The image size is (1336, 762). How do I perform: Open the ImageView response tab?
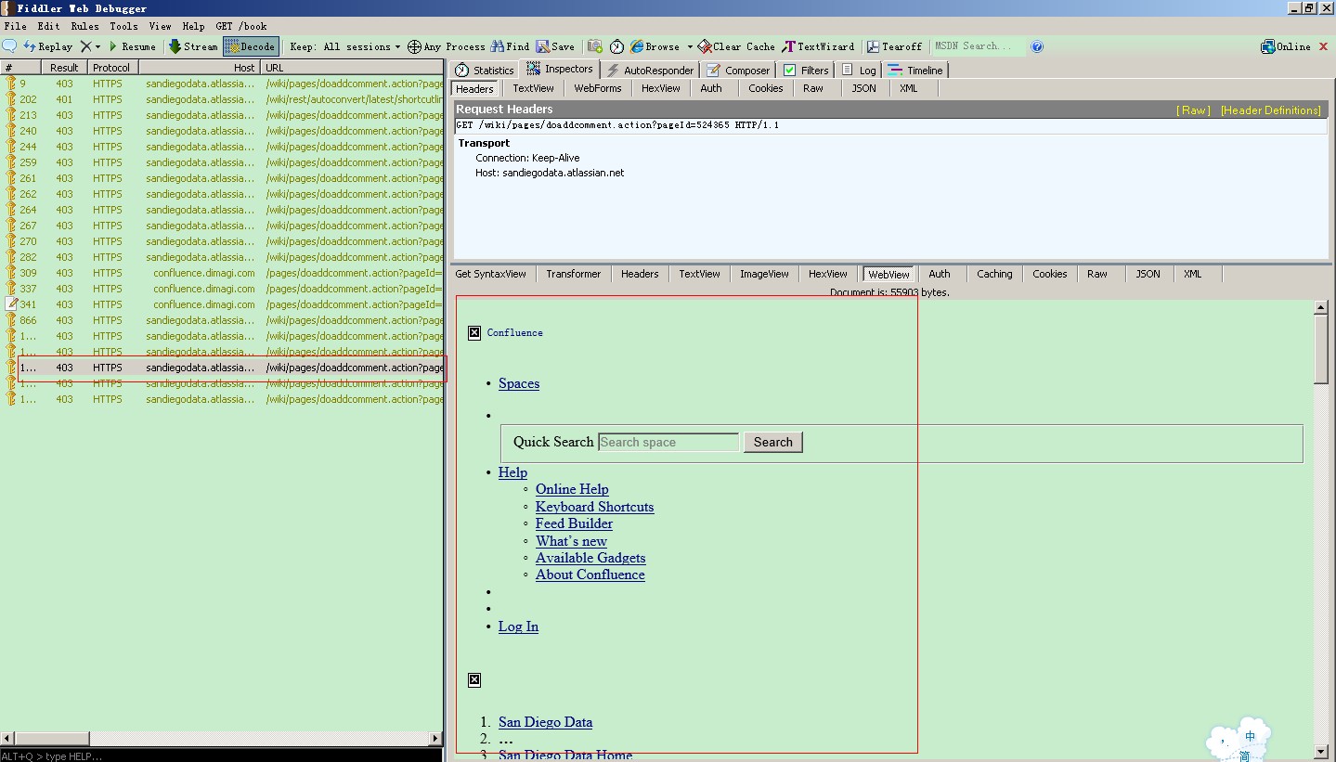point(764,274)
